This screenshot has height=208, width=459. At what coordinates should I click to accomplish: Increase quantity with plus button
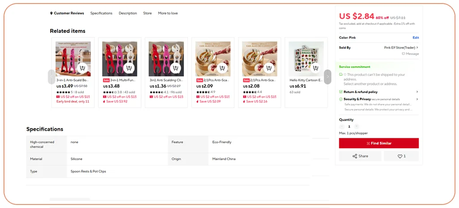356,126
